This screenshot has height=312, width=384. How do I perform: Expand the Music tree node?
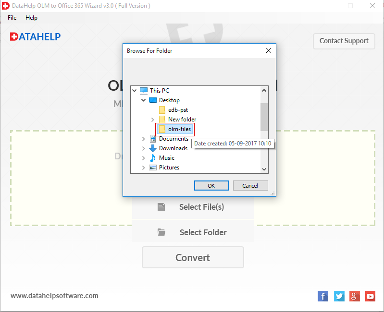[144, 158]
